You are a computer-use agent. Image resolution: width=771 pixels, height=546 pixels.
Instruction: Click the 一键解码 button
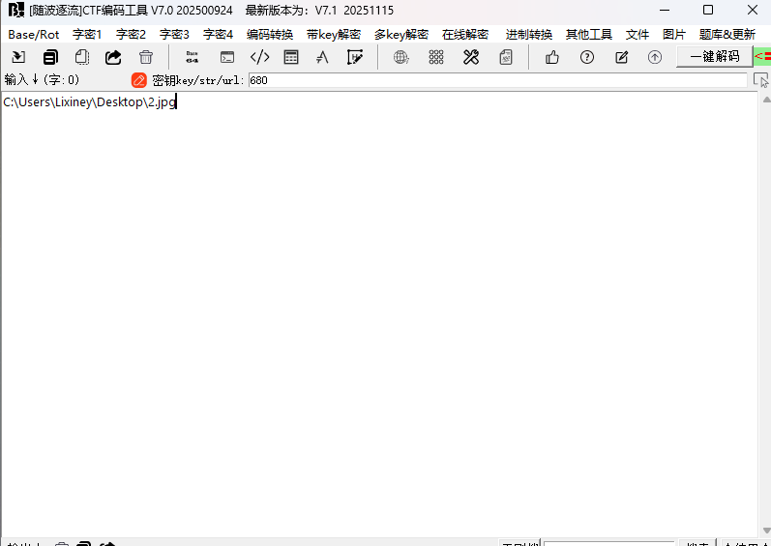[715, 56]
